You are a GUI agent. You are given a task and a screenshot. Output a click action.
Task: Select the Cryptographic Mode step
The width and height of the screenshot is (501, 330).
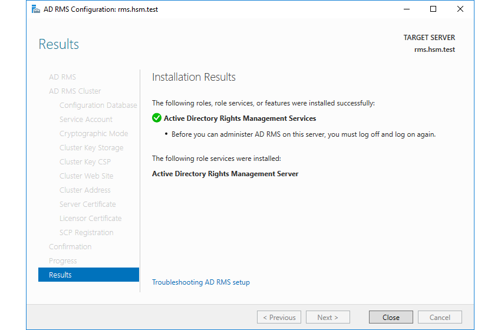(x=94, y=134)
